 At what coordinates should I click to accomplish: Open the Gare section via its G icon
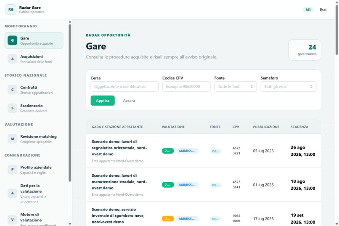click(x=12, y=40)
